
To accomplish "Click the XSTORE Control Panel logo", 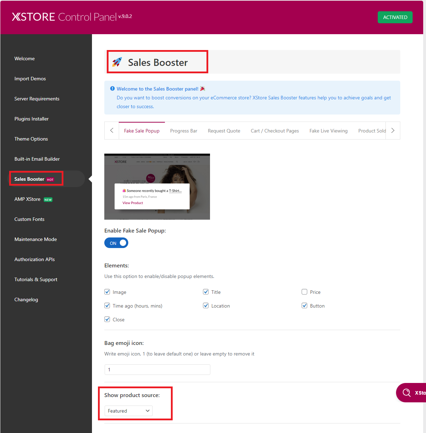I will click(x=64, y=17).
